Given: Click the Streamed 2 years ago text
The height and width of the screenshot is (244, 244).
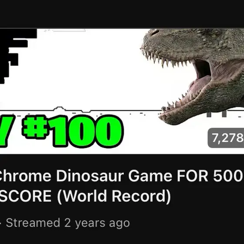Looking at the screenshot, I should click(x=68, y=223).
